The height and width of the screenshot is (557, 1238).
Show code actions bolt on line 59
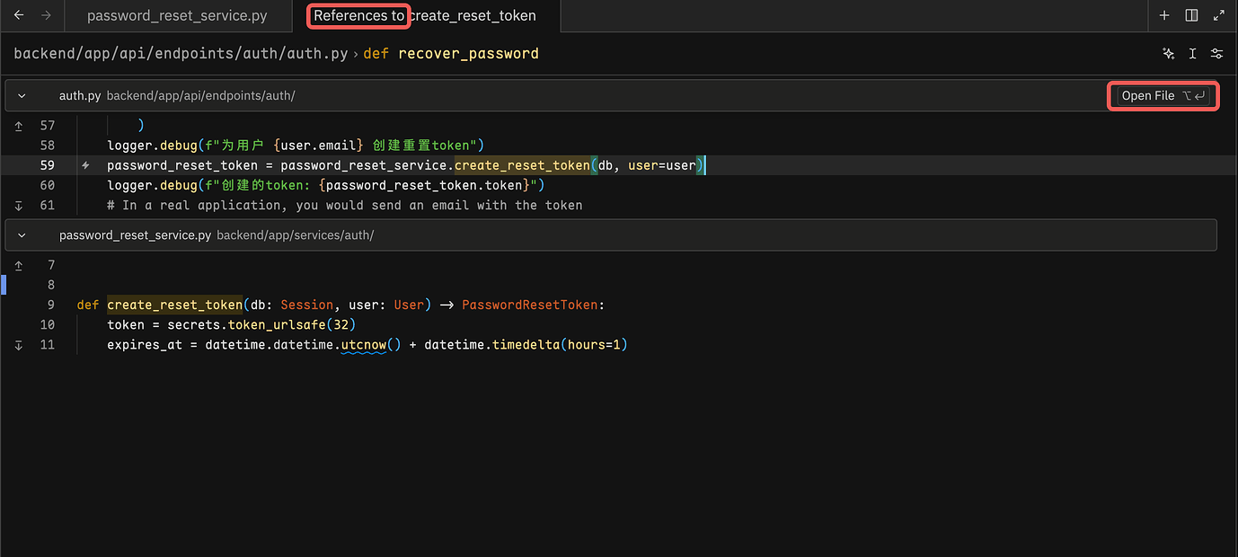(x=85, y=165)
